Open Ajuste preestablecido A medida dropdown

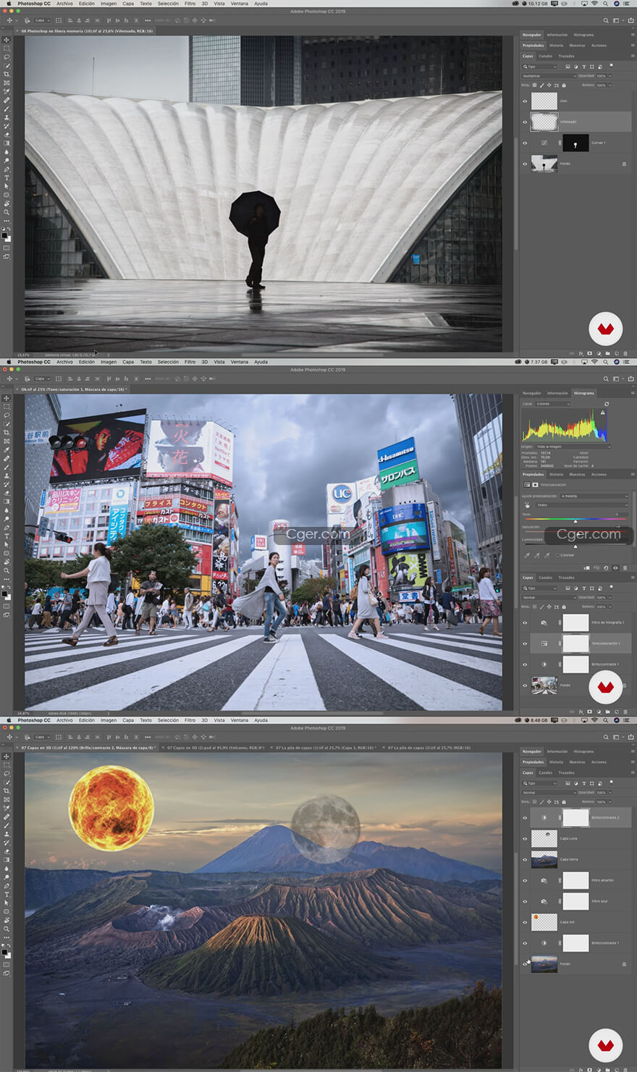coord(594,496)
